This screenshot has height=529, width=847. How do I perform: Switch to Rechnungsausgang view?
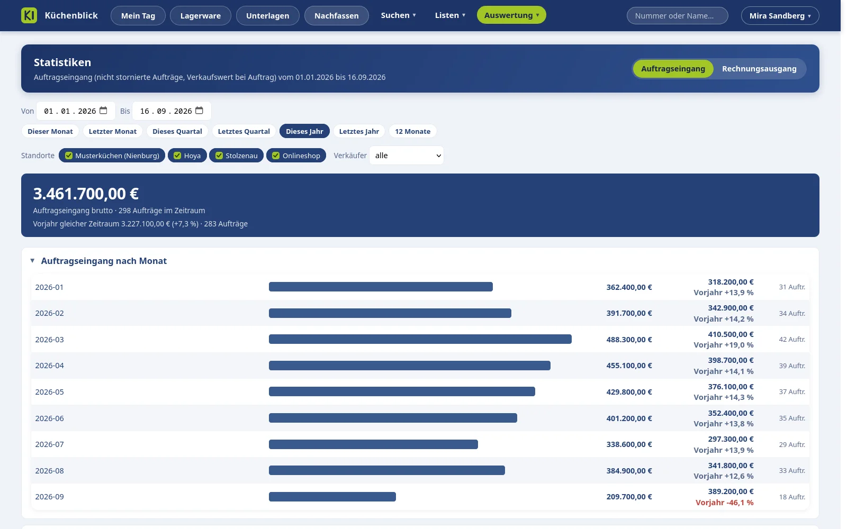(x=759, y=69)
